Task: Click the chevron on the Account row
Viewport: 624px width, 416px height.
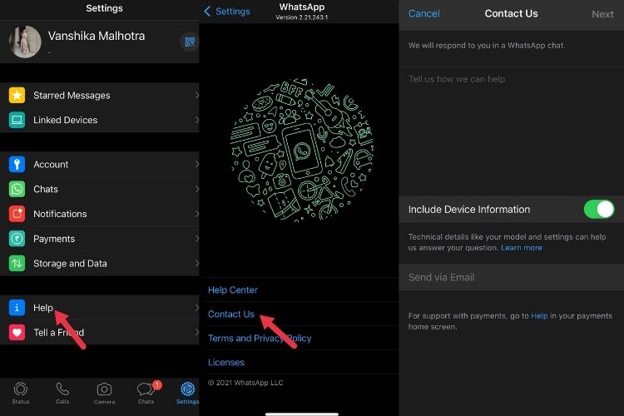Action: (196, 164)
